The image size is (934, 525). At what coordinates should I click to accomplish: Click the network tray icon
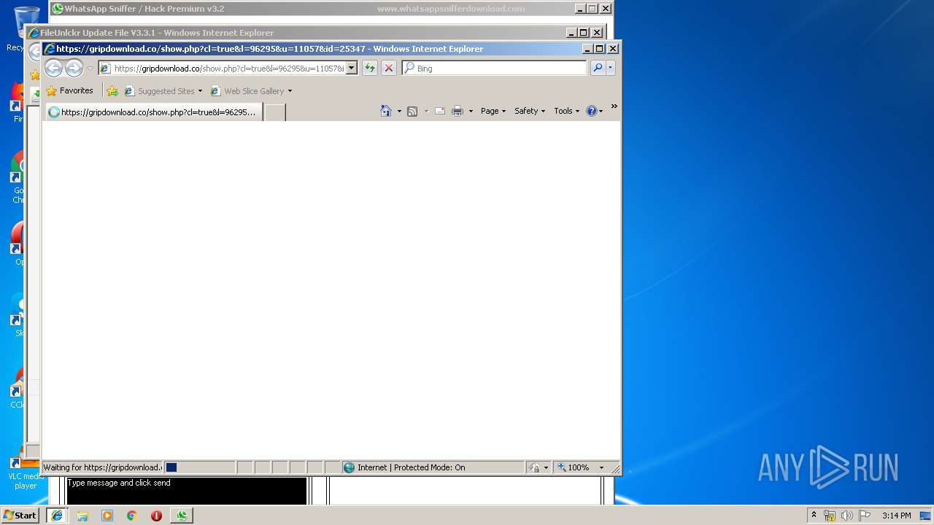[x=830, y=516]
